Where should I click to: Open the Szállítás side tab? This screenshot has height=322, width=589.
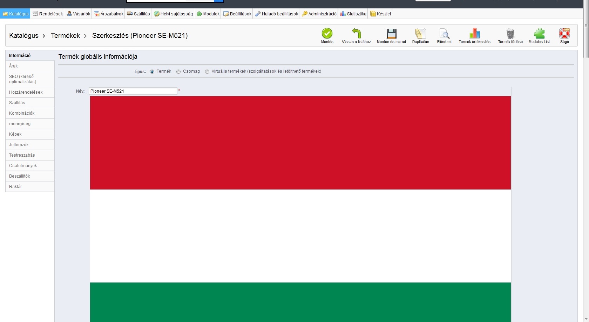point(30,103)
